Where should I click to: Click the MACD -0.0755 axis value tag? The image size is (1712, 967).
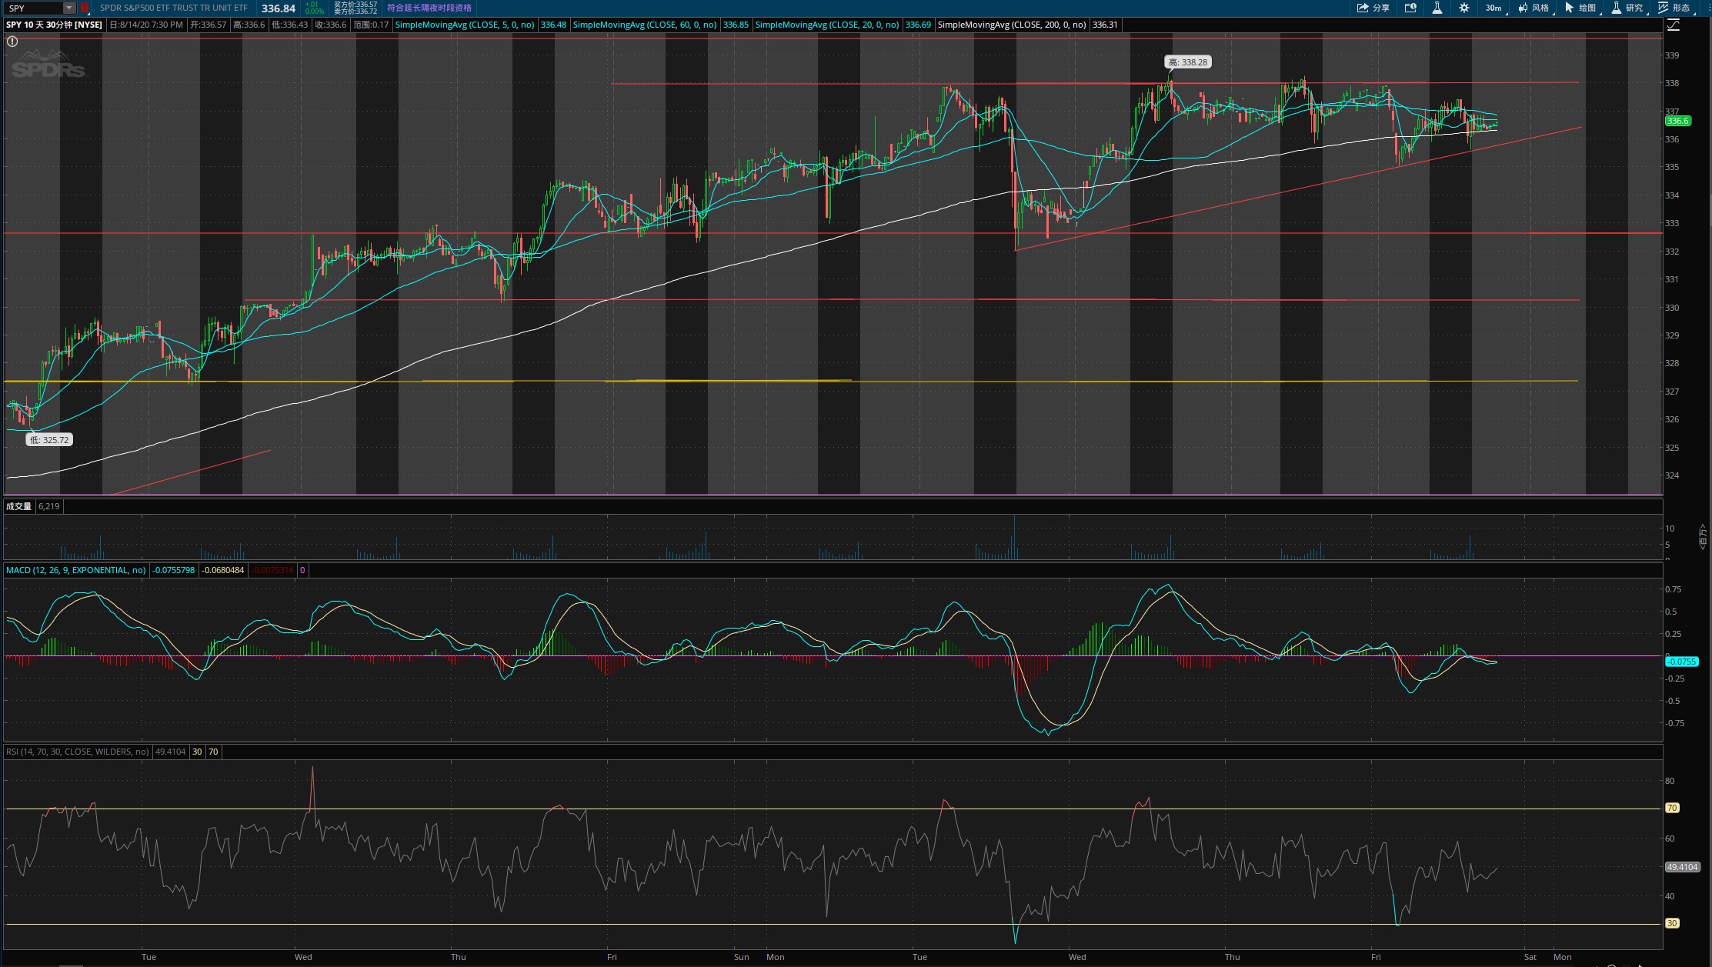pyautogui.click(x=1682, y=662)
